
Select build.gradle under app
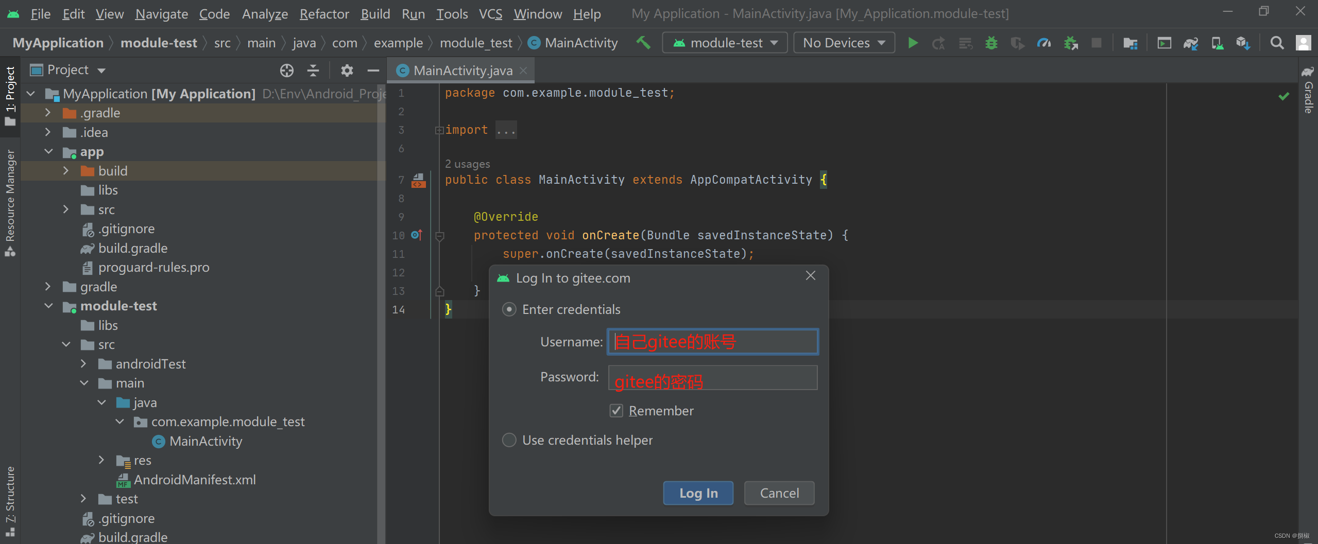point(133,248)
